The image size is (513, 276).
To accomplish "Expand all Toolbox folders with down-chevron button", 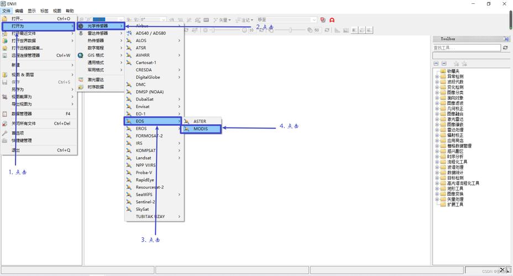I will [x=444, y=63].
